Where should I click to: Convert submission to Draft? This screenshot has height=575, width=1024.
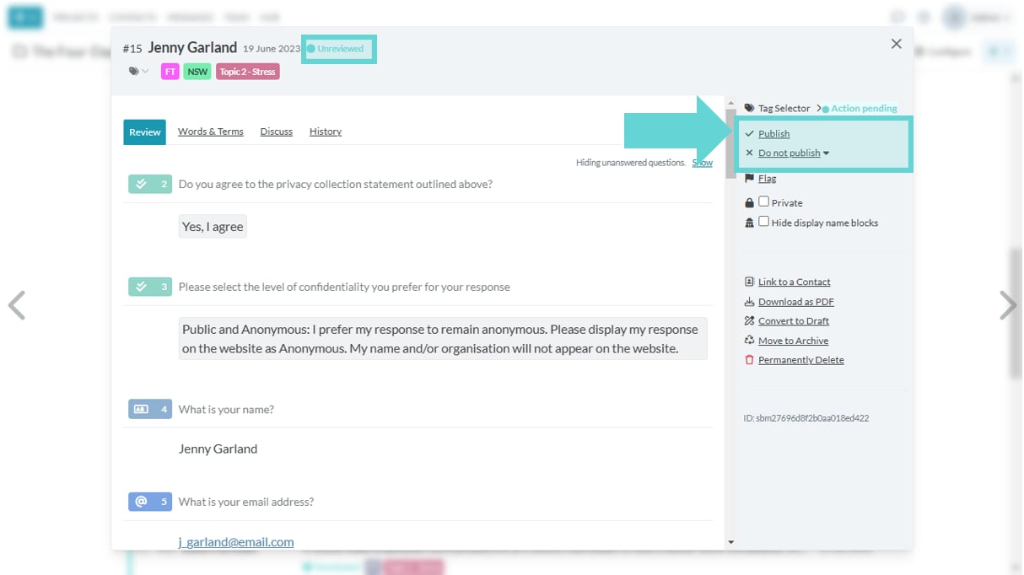pos(793,321)
